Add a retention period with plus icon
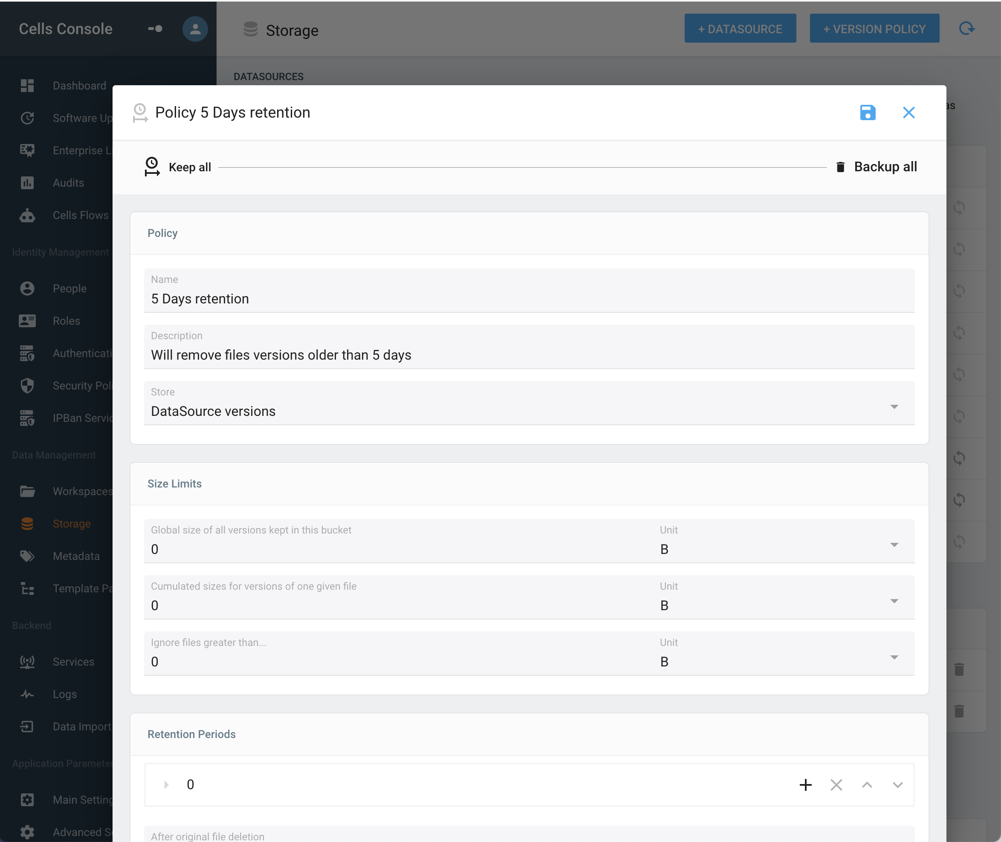1001x842 pixels. [805, 785]
